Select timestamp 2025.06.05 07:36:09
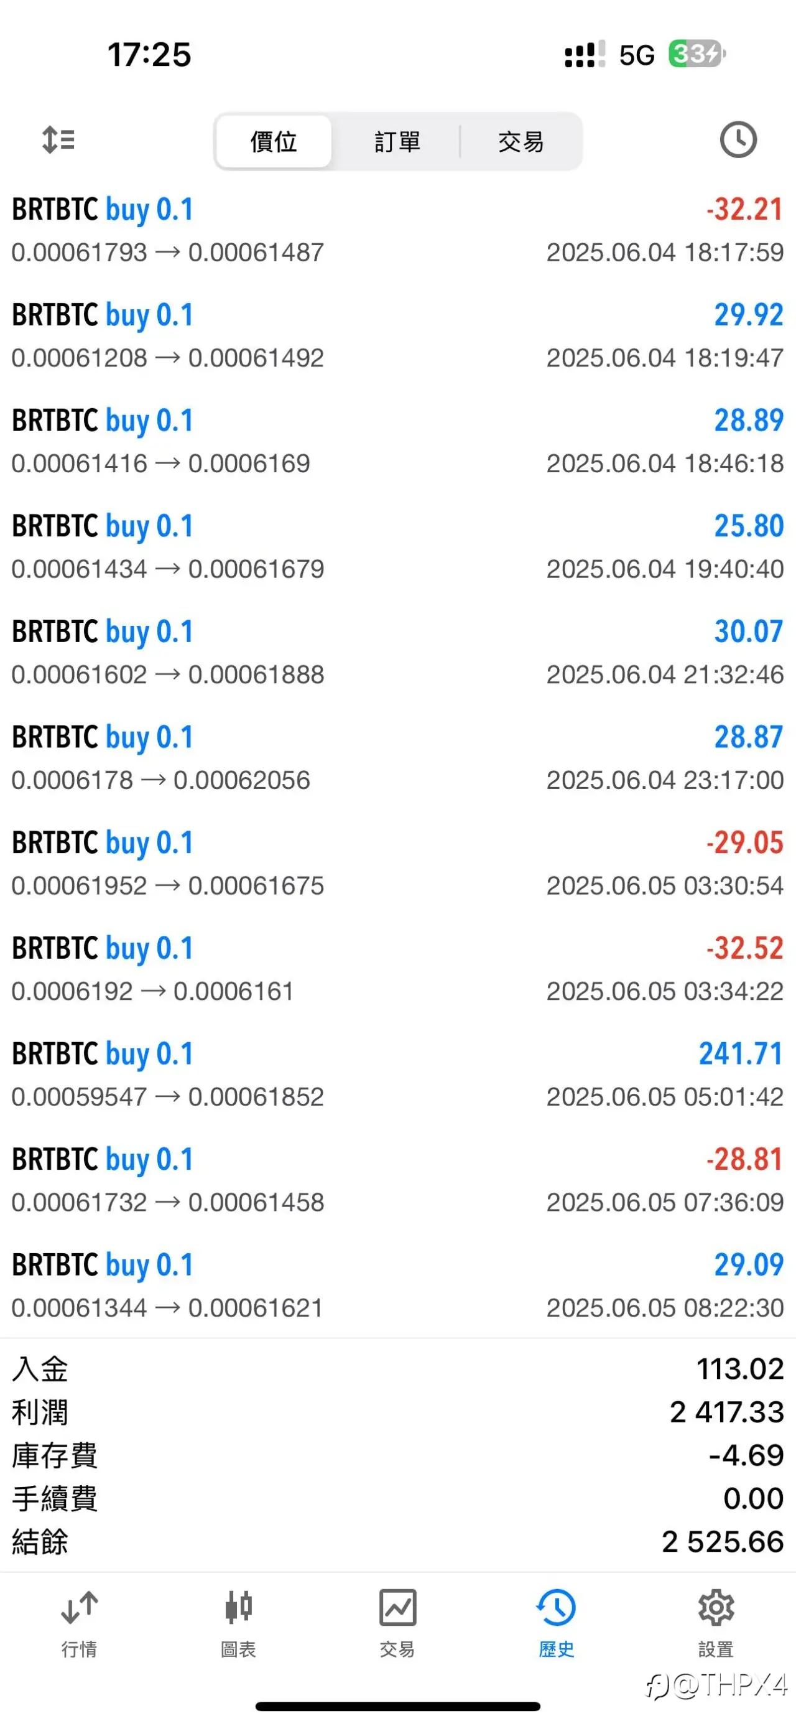796x1726 pixels. coord(665,1202)
